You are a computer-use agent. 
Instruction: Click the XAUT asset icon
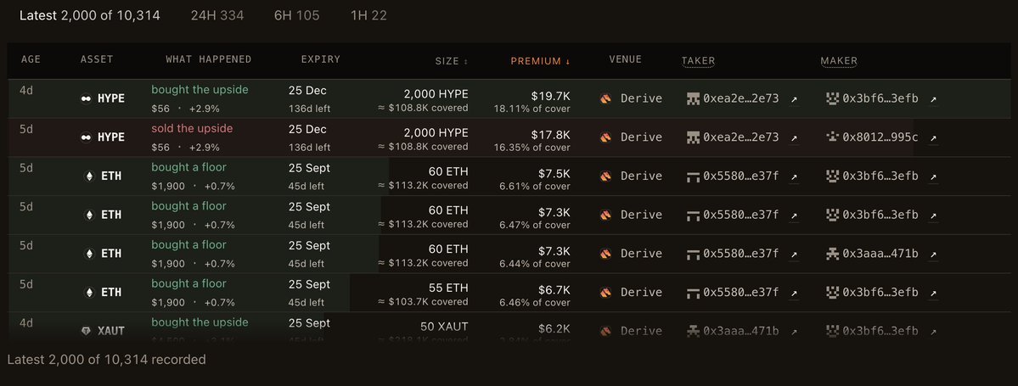[x=86, y=331]
